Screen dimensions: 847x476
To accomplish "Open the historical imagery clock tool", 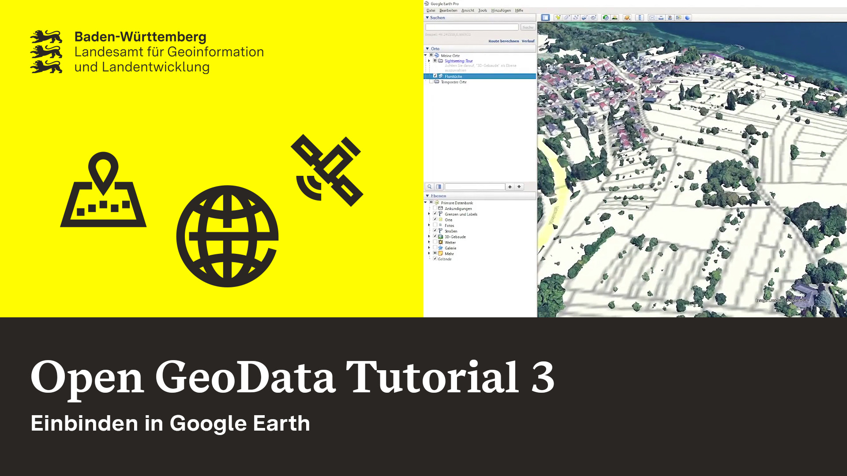I will [606, 18].
